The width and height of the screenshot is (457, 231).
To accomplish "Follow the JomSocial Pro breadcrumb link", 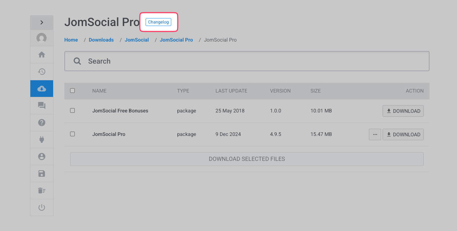I will click(x=176, y=40).
